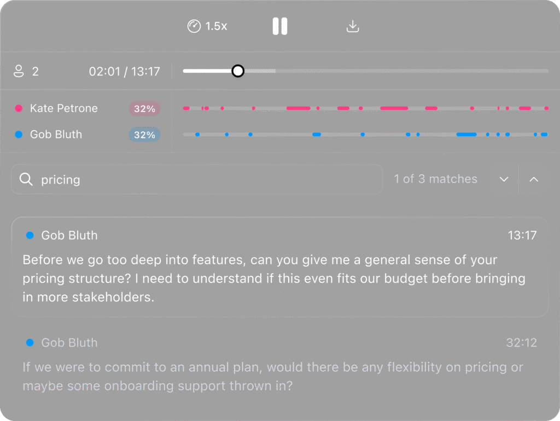
Task: Click the playback position slider handle
Action: (237, 71)
